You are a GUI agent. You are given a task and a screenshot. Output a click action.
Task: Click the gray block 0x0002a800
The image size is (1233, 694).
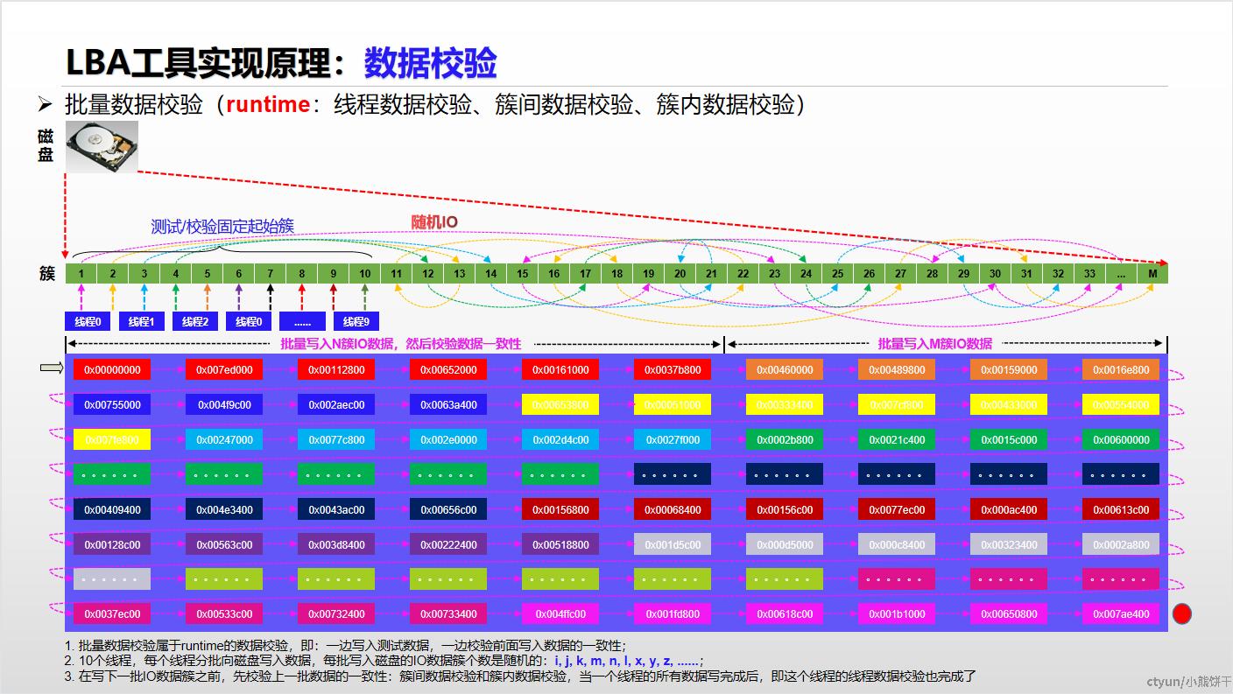pyautogui.click(x=1121, y=544)
